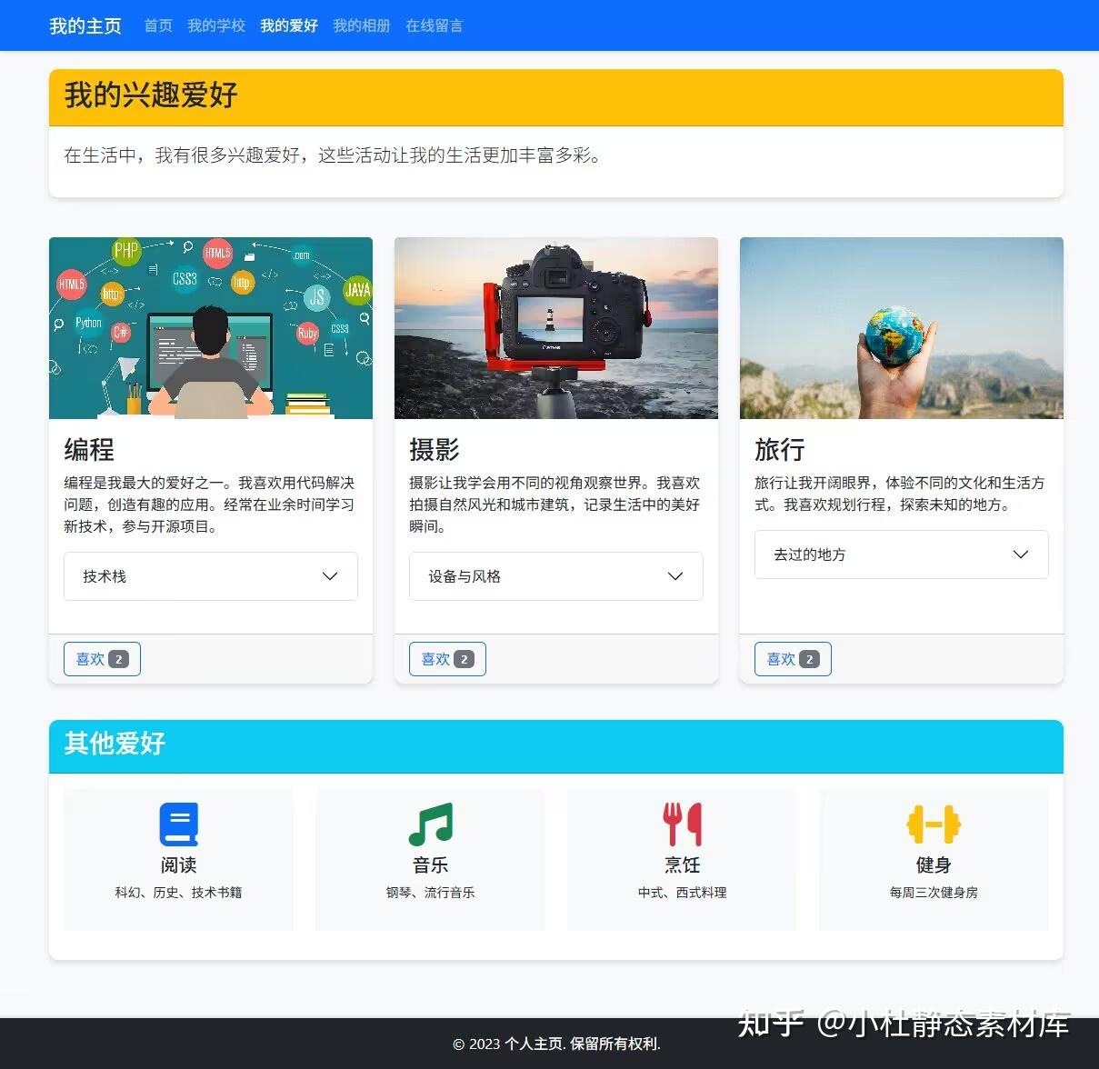Open the 技术栈 dropdown in the 编程 card
This screenshot has width=1099, height=1069.
point(210,575)
